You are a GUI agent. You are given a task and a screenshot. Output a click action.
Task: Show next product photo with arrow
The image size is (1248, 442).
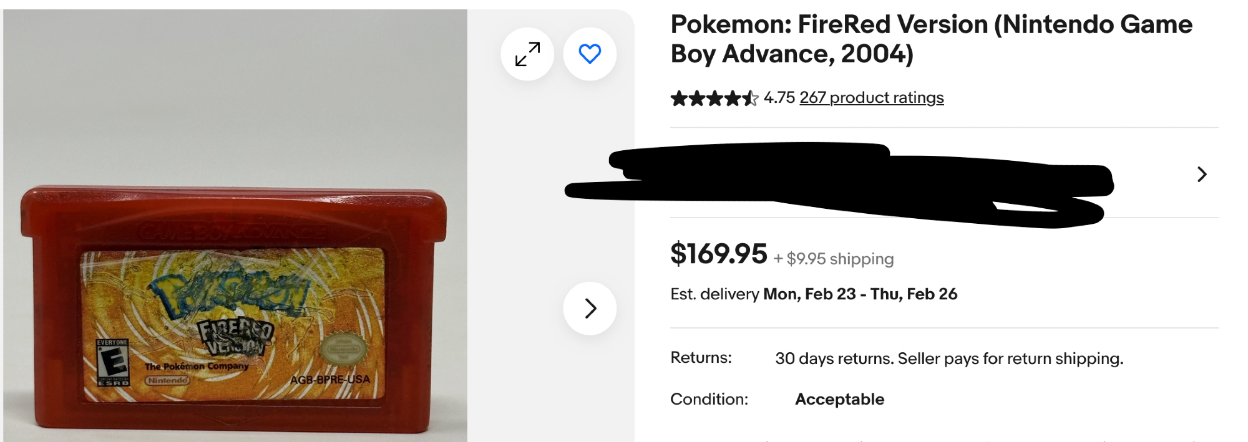point(590,308)
